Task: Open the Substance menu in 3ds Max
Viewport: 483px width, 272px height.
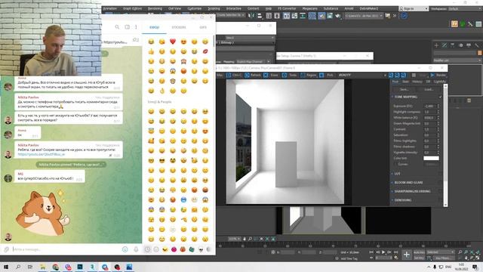Action: [331, 8]
